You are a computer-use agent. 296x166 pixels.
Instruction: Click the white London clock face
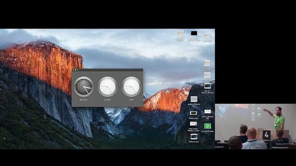(x=107, y=87)
